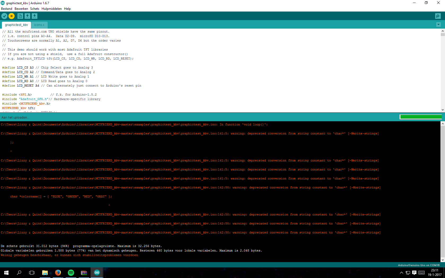
Task: Click the 'Arduino/Genuino Uno on COM16' status text
Action: 419,265
